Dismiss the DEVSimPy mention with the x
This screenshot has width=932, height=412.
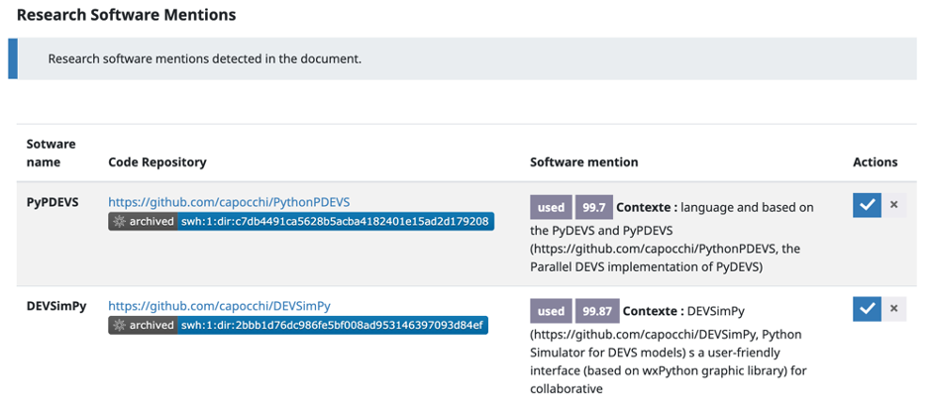(893, 309)
